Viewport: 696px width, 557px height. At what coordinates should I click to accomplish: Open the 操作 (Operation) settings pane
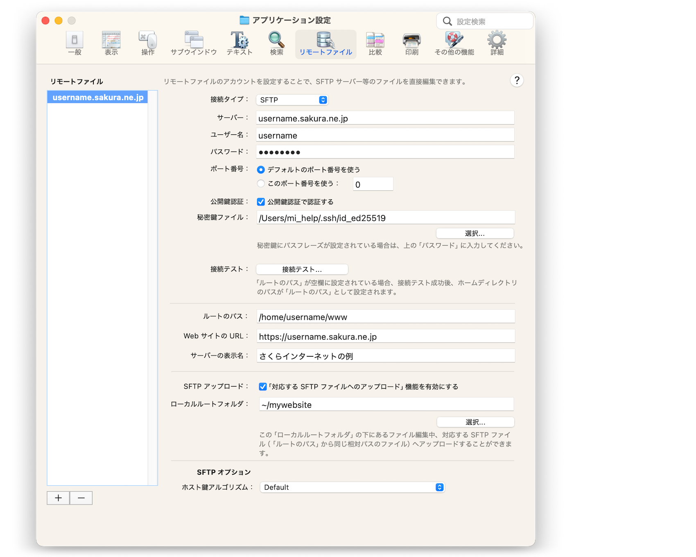(148, 43)
